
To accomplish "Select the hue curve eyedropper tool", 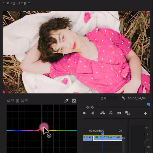I will 66,101.
